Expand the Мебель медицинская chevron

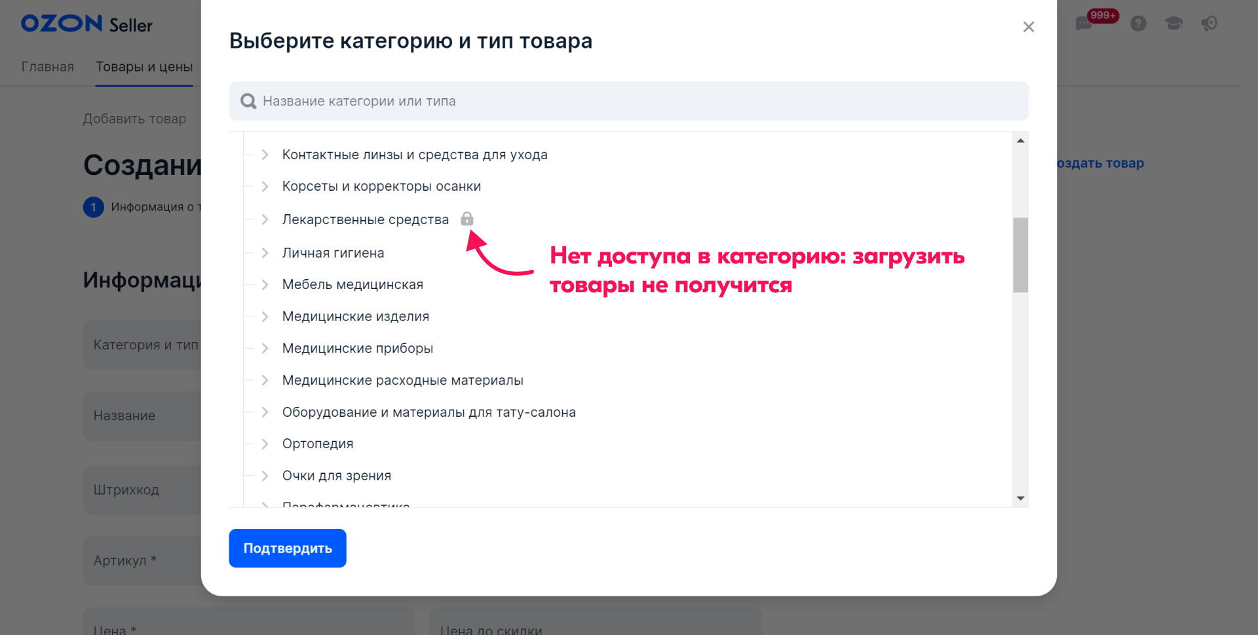pyautogui.click(x=265, y=284)
